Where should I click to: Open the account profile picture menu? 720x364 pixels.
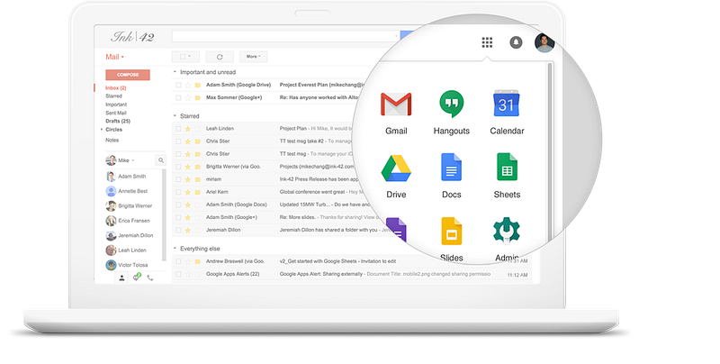pos(544,42)
